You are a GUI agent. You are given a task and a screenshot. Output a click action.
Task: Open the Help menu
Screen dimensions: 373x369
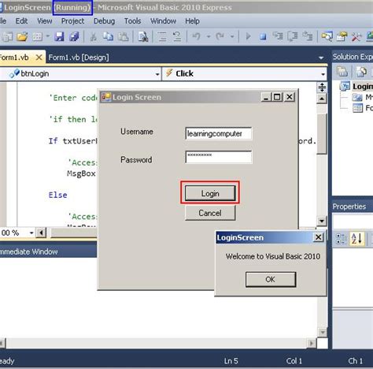pos(192,21)
